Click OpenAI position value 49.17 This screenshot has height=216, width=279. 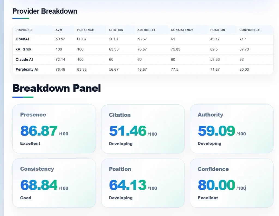tap(215, 39)
